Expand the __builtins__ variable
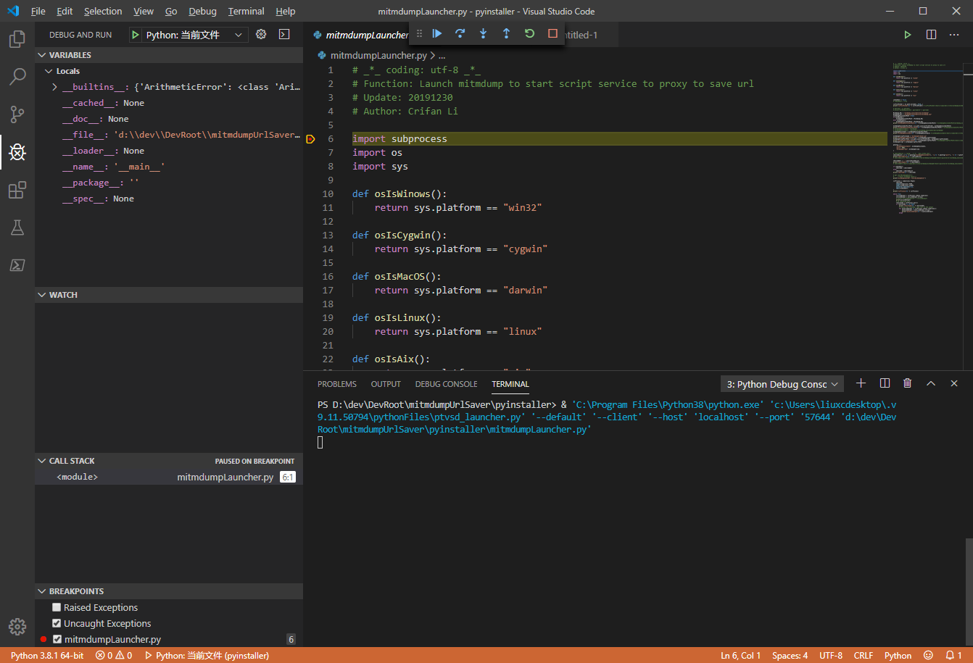Image resolution: width=973 pixels, height=663 pixels. point(55,87)
